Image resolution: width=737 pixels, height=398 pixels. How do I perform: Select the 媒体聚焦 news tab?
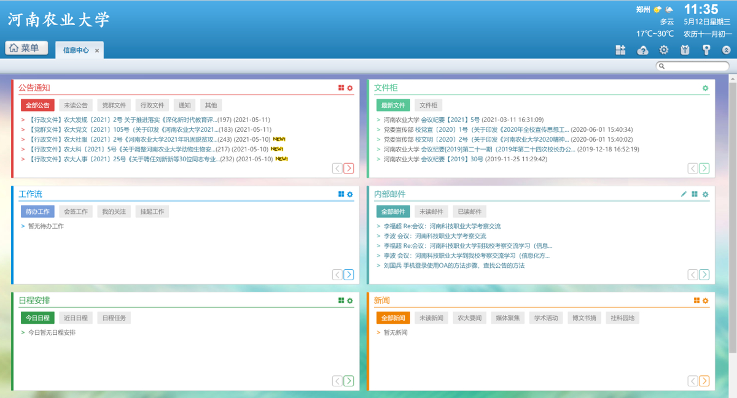click(508, 318)
